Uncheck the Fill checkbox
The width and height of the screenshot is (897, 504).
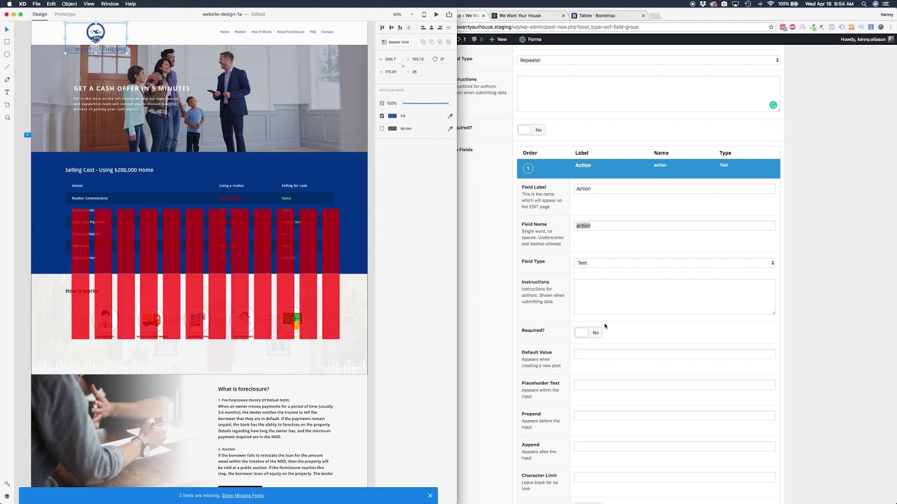point(382,116)
